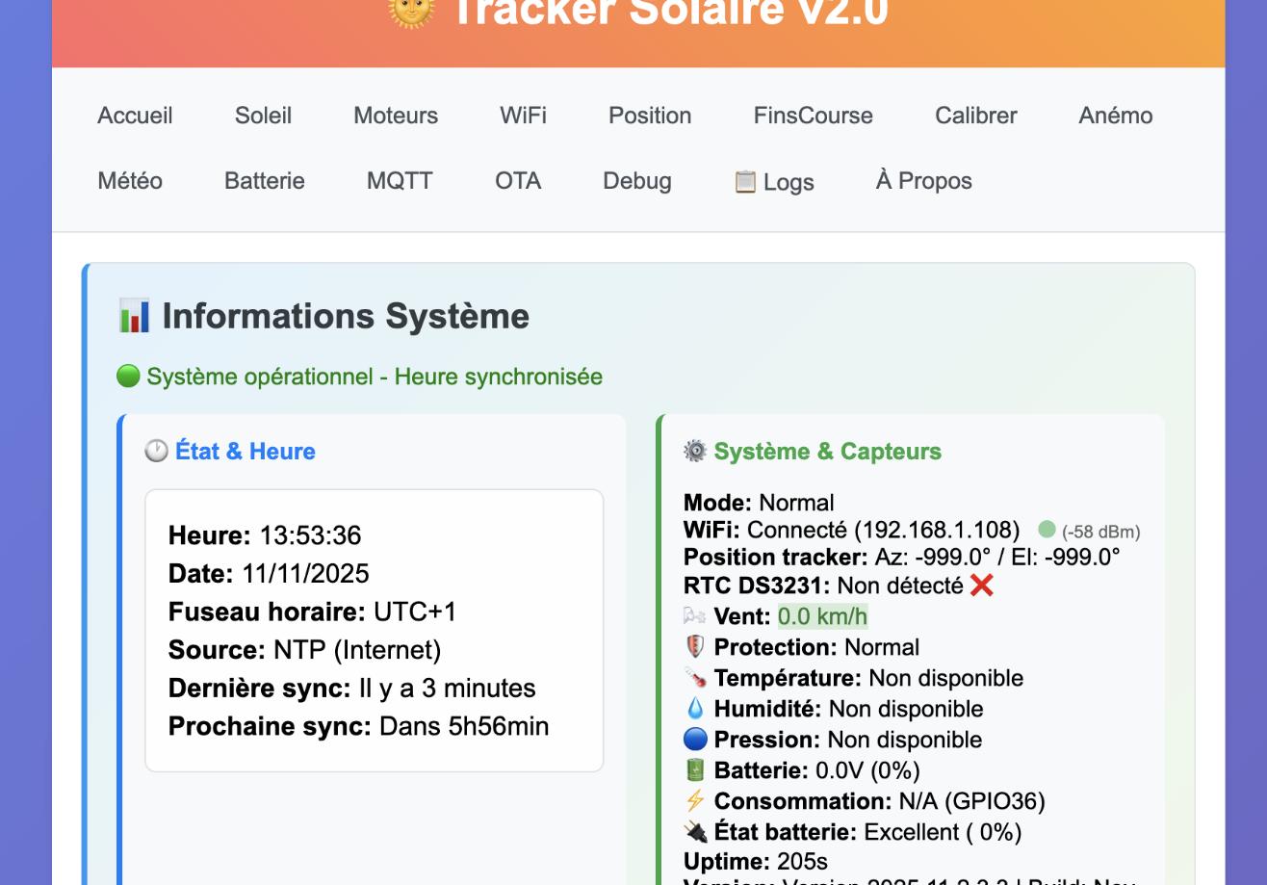The image size is (1267, 885).
Task: Click the N/A (GPIO36) consumption value
Action: pos(971,801)
